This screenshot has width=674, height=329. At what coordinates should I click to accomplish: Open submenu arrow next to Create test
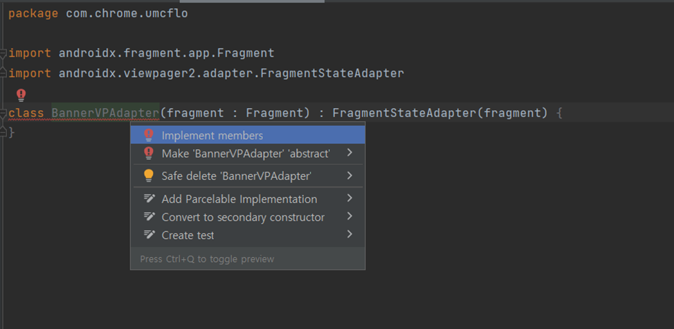[x=349, y=234]
